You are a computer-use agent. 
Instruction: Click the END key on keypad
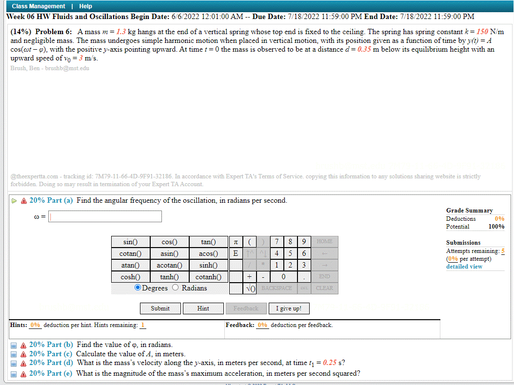coord(324,277)
